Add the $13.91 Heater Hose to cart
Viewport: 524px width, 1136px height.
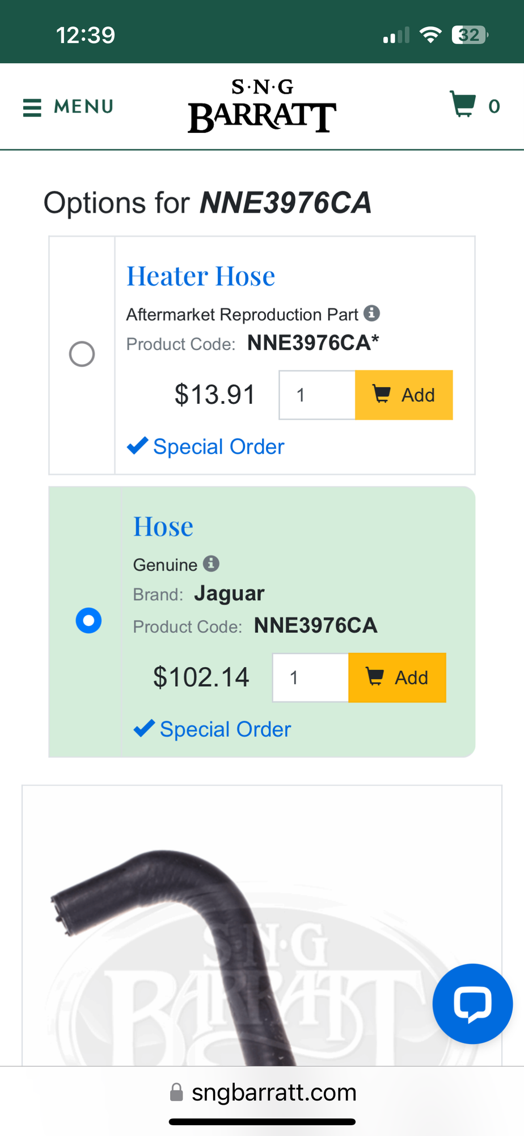(x=404, y=395)
